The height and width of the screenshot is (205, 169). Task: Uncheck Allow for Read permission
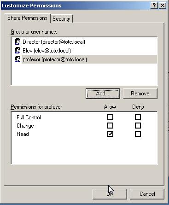click(x=110, y=134)
